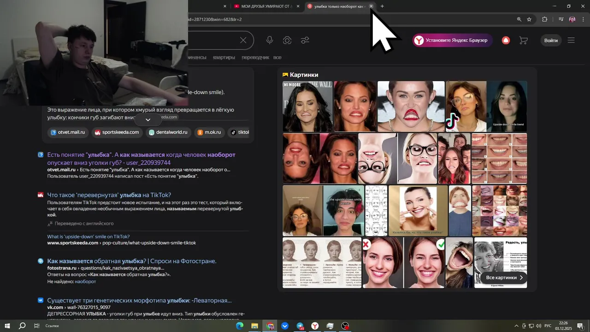Open the переводчик search category
The height and width of the screenshot is (332, 590).
(255, 57)
